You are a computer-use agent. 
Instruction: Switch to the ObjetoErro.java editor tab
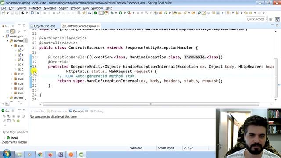click(44, 26)
